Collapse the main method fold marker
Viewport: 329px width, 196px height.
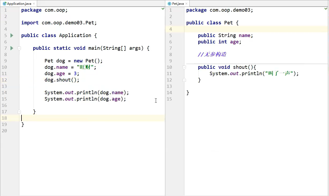[x=19, y=48]
